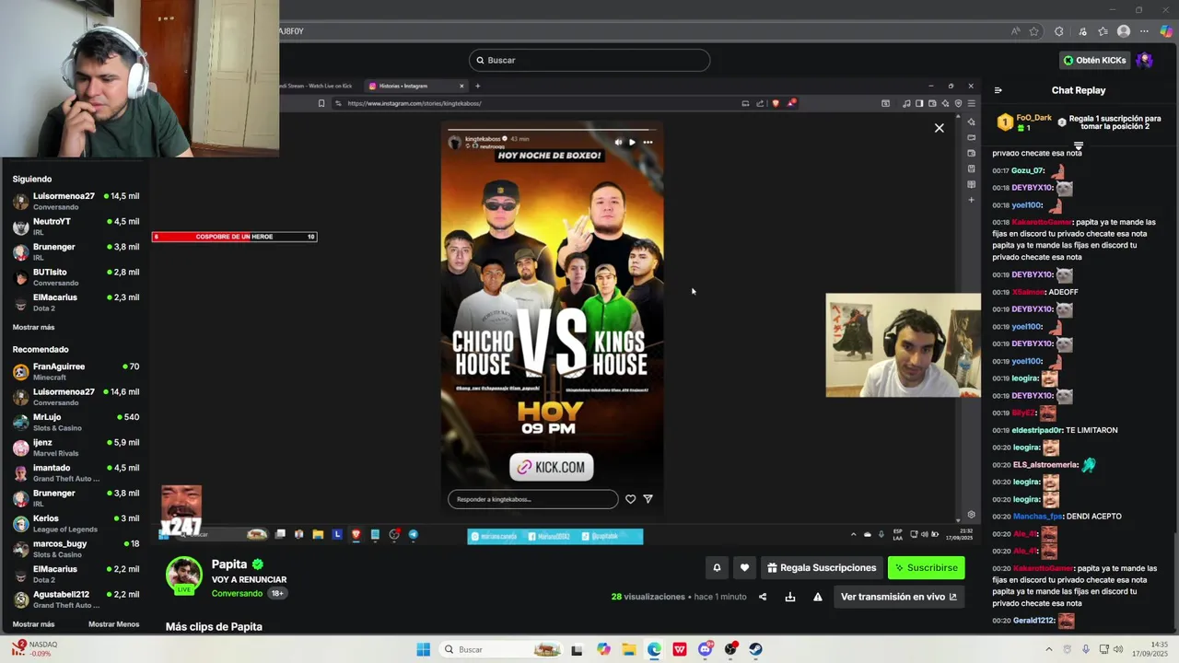Report the clip using warning triangle icon
Screen dimensions: 1179x663
pyautogui.click(x=817, y=597)
